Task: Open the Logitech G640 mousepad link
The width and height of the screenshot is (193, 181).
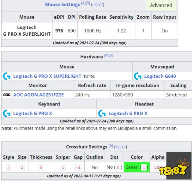Action: pyautogui.click(x=160, y=76)
